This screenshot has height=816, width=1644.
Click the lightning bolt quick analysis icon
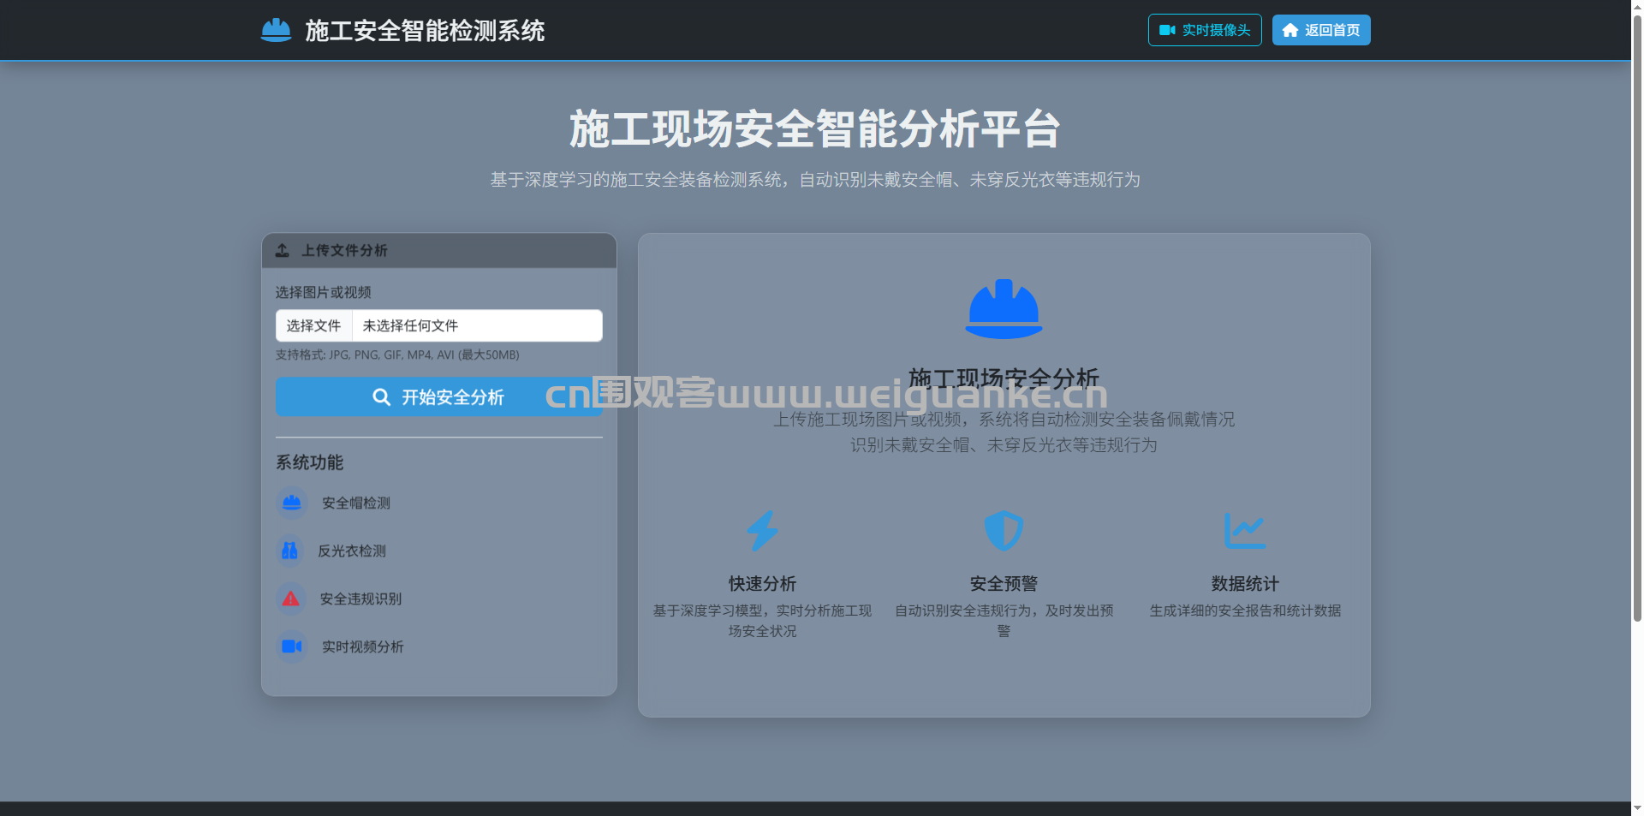click(762, 531)
